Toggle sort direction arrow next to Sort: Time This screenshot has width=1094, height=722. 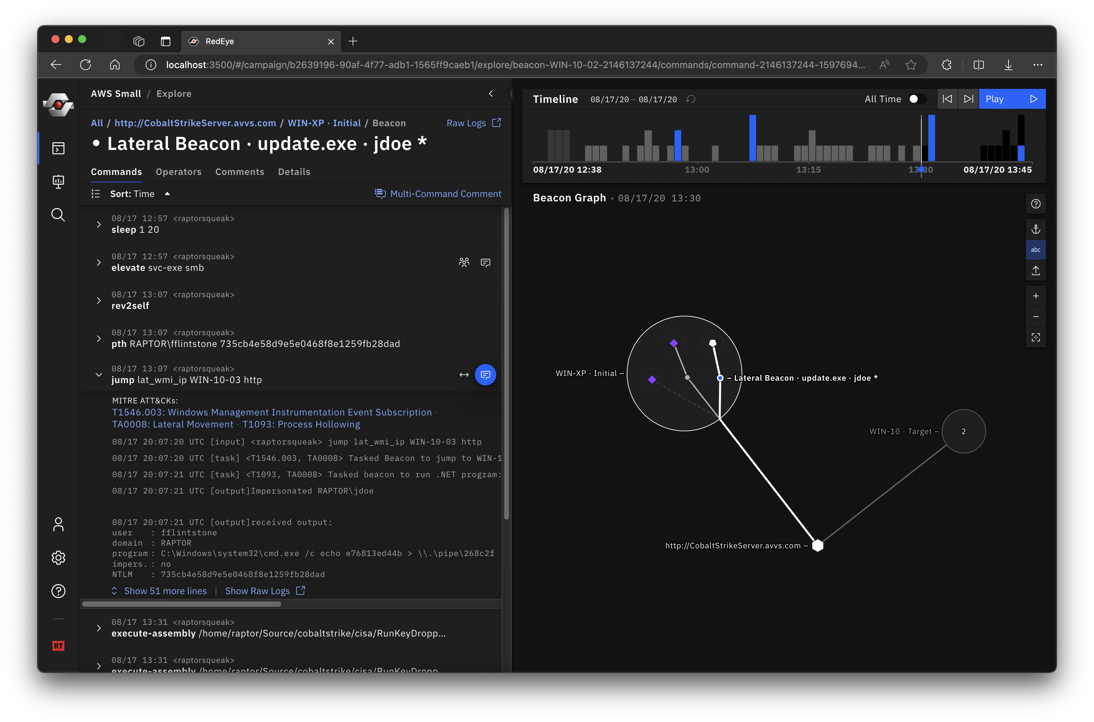coord(168,194)
